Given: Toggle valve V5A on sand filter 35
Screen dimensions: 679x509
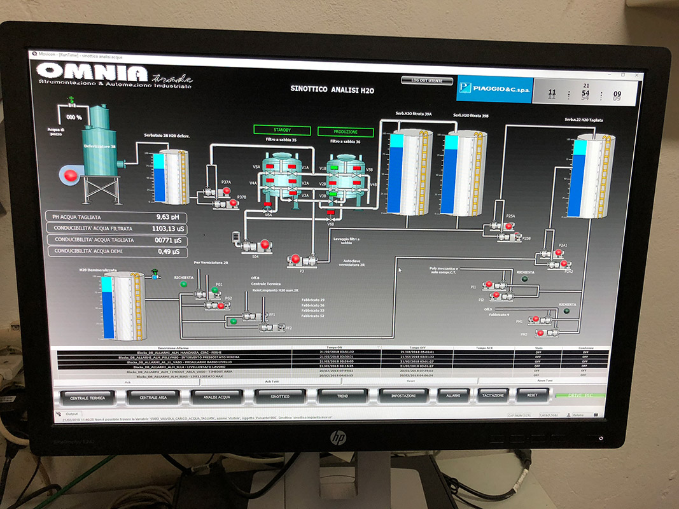Looking at the screenshot, I should coord(269,167).
